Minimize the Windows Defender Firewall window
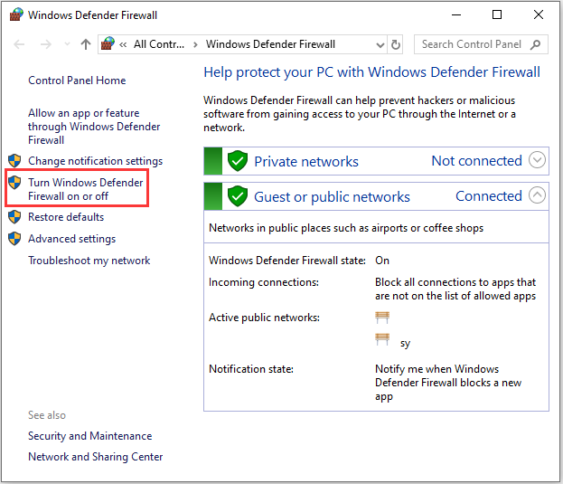 456,14
